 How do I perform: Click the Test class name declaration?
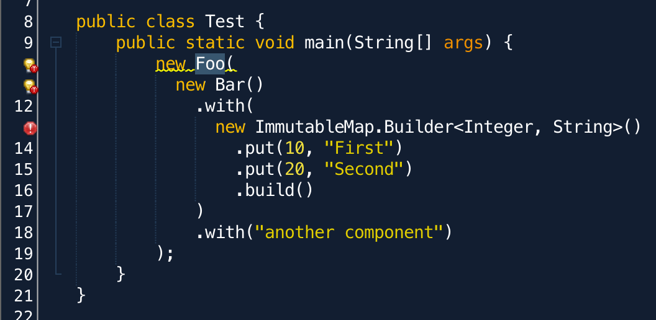[x=225, y=21]
